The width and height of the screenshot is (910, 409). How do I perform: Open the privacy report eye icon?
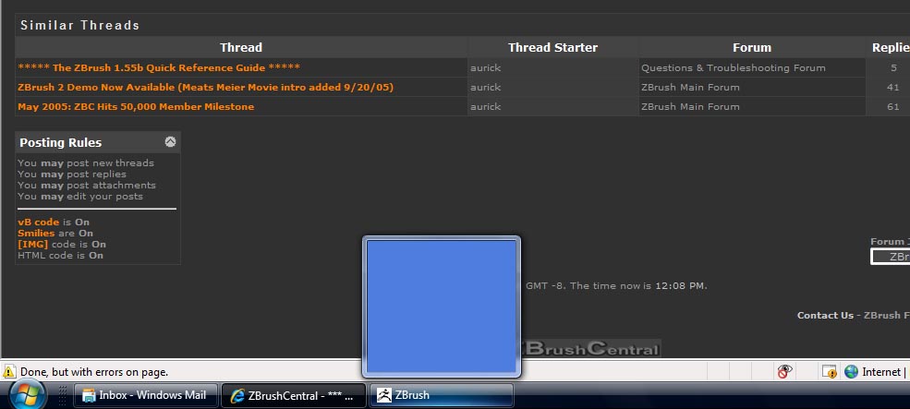(785, 371)
